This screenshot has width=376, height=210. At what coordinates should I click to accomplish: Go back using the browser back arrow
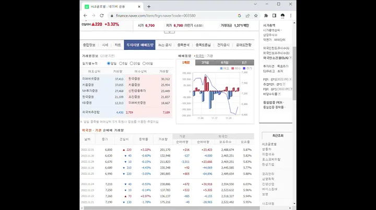(85, 16)
